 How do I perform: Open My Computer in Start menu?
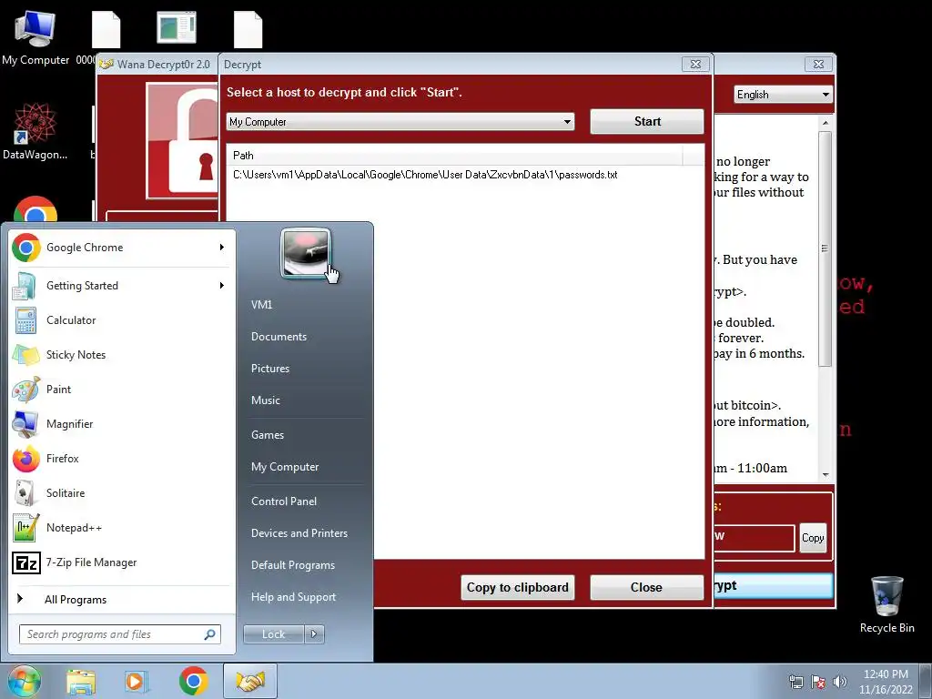click(x=285, y=467)
